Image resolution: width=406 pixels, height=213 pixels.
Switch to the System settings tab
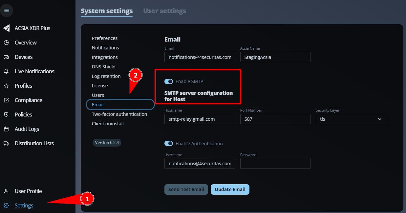(107, 11)
